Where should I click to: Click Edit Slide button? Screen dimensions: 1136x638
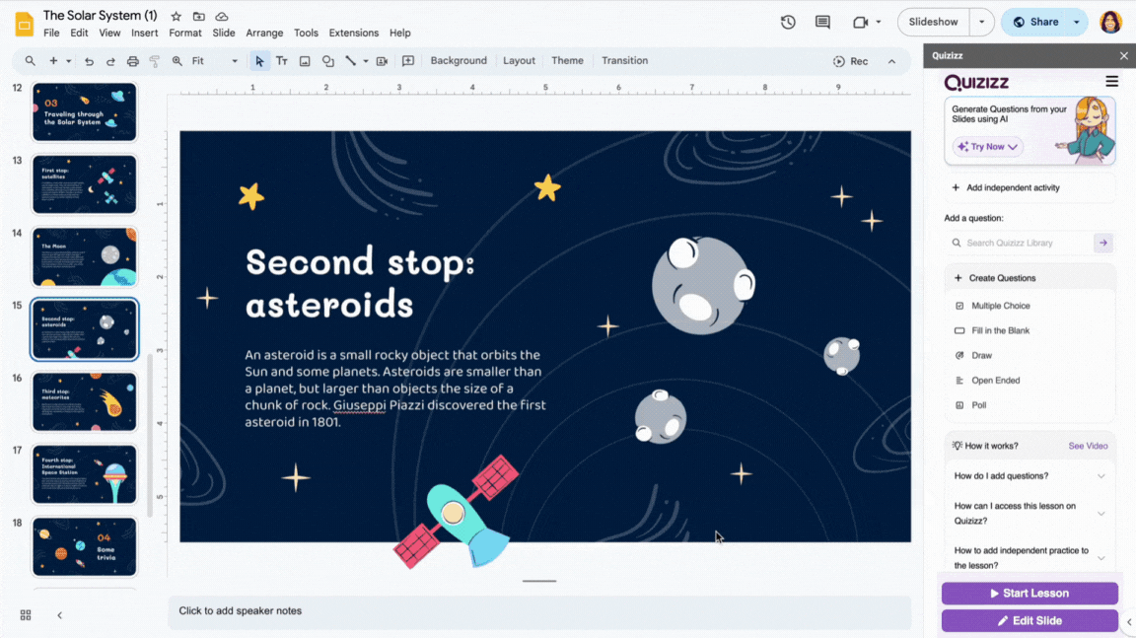1029,620
